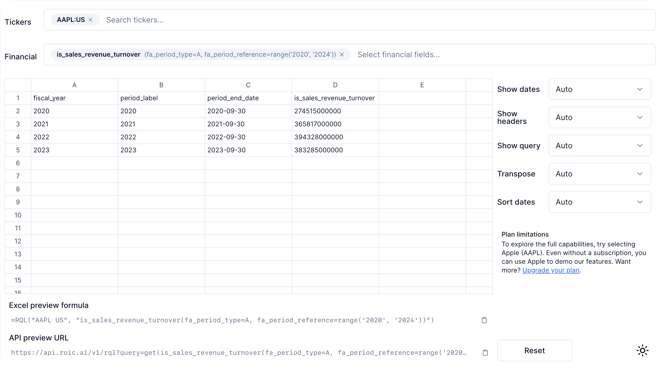Click the period_end_date header cell

point(248,98)
